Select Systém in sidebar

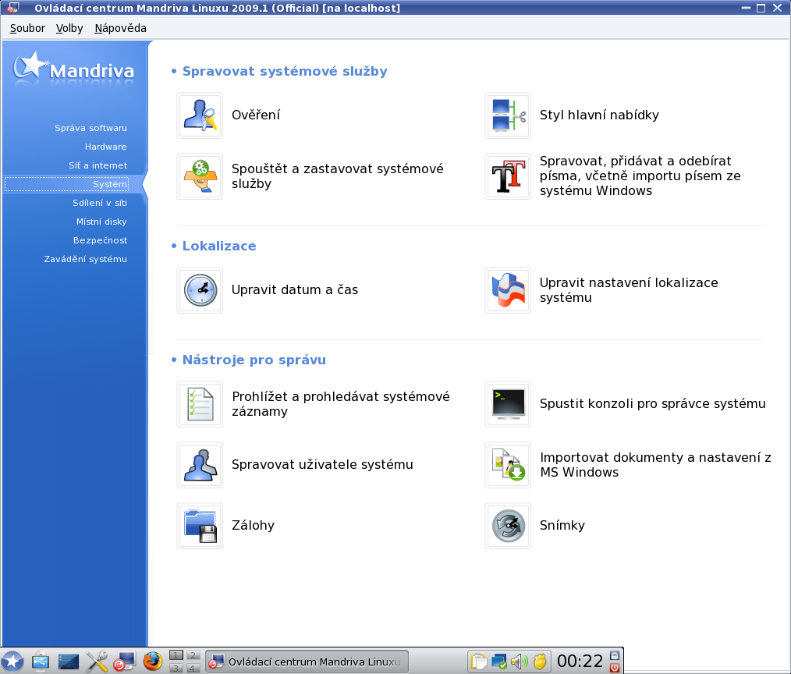pos(66,184)
